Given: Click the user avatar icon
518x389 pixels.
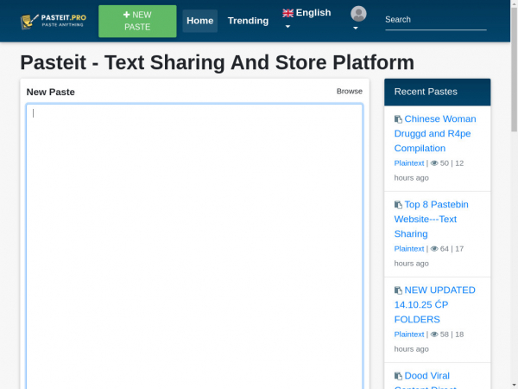Looking at the screenshot, I should pyautogui.click(x=358, y=14).
